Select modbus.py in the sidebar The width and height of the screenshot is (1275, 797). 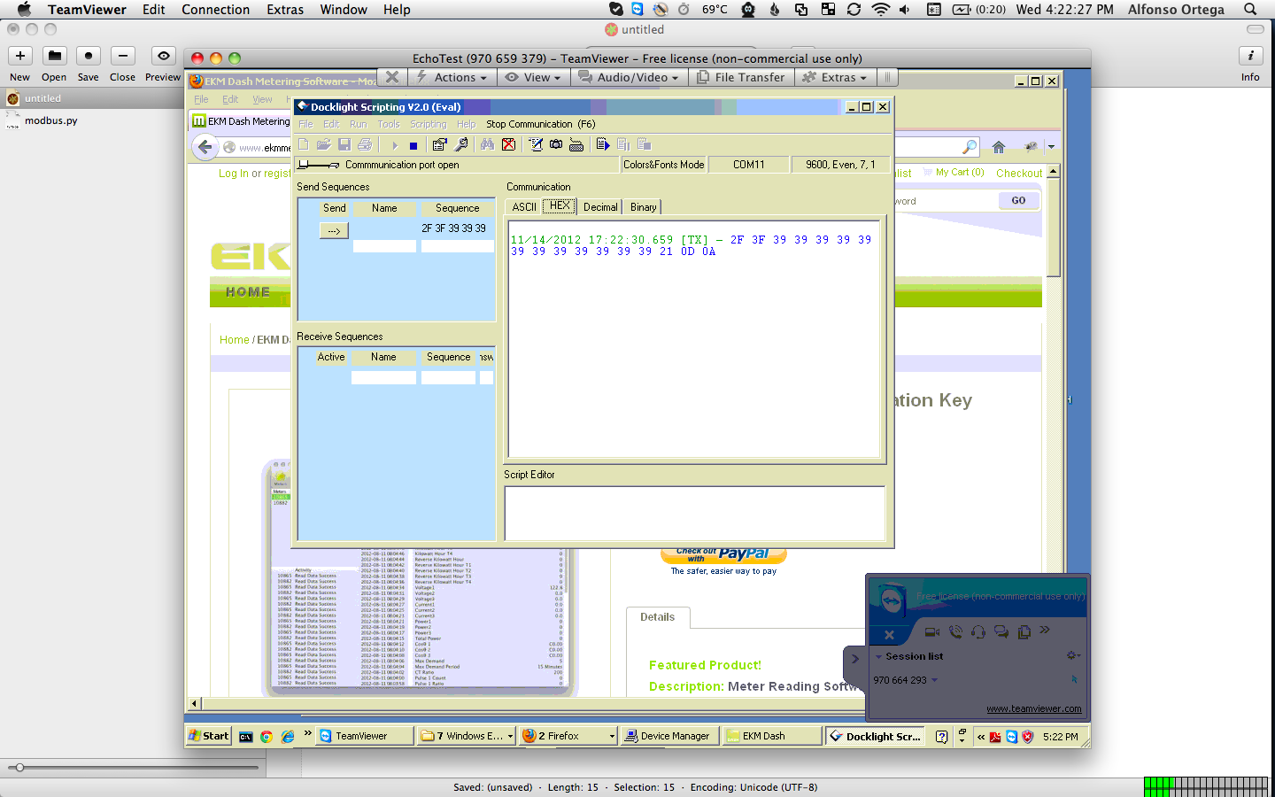(51, 120)
